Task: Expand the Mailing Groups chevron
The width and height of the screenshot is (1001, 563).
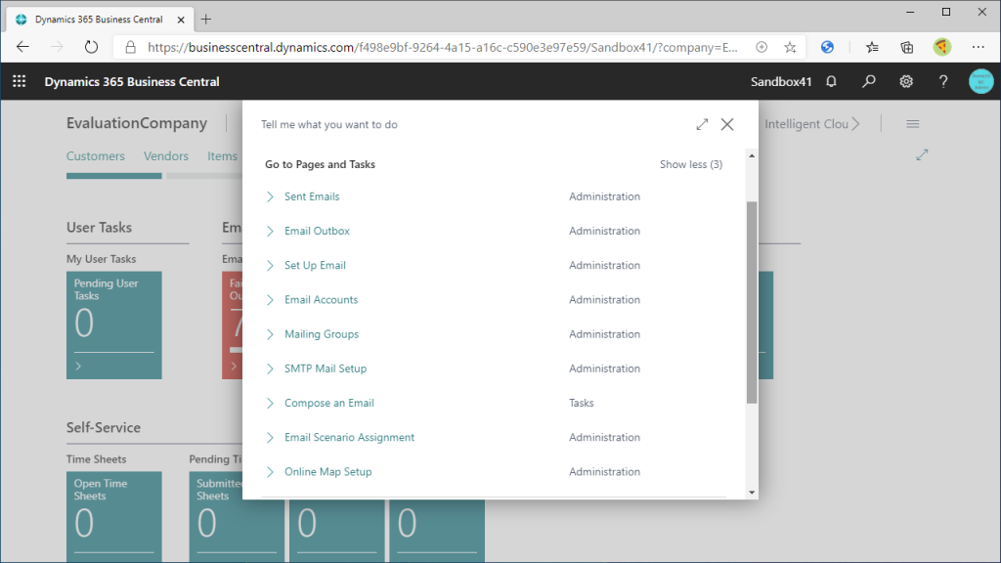Action: (270, 334)
